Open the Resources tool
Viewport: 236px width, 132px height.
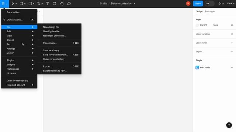tap(55, 3)
